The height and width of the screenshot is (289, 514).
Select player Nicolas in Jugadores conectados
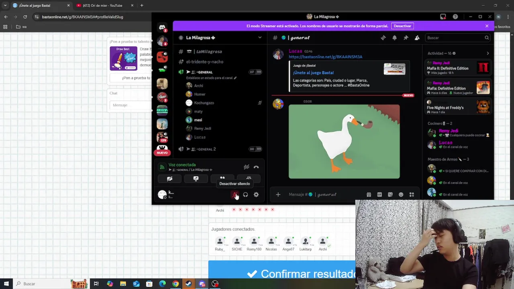(271, 244)
